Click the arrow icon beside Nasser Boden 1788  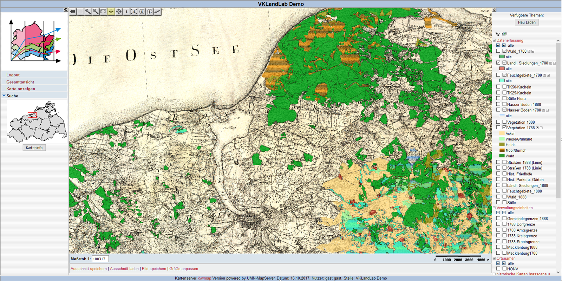point(544,110)
